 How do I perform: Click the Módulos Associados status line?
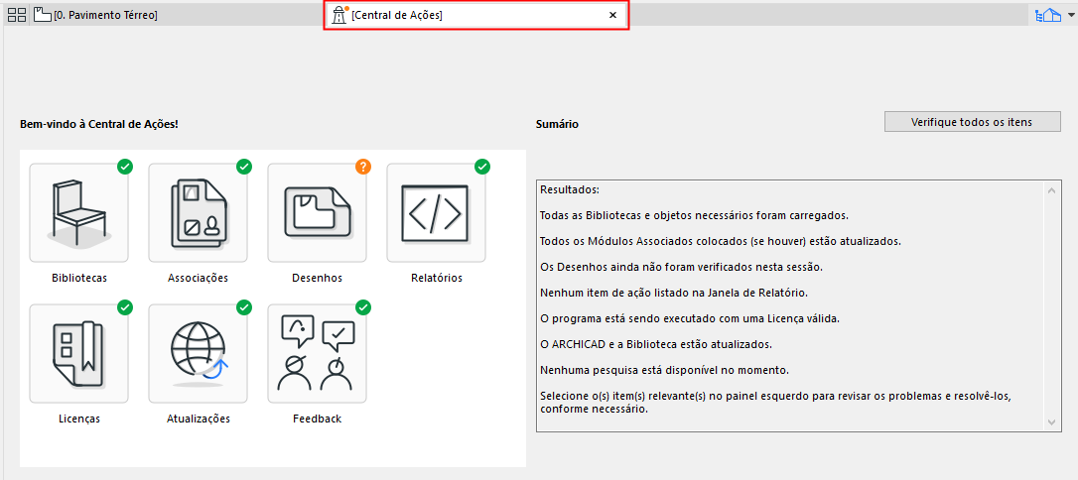point(721,241)
